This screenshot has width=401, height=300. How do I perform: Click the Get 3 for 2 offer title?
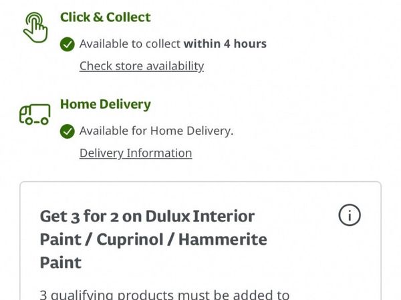[154, 239]
